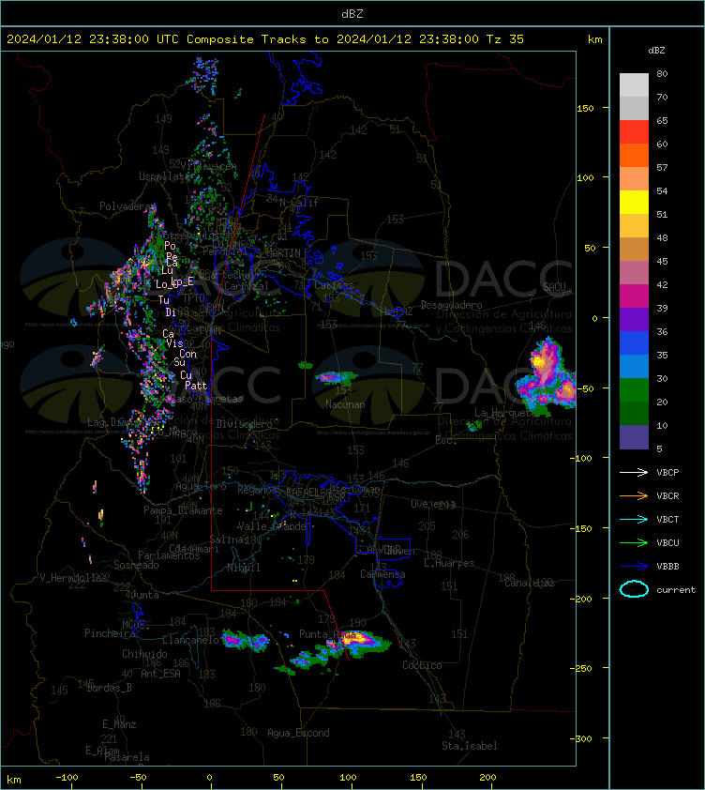Click the 'Pincheira' map label

(x=111, y=632)
